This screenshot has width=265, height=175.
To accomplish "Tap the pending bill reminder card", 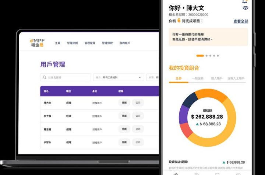I will pos(208,37).
